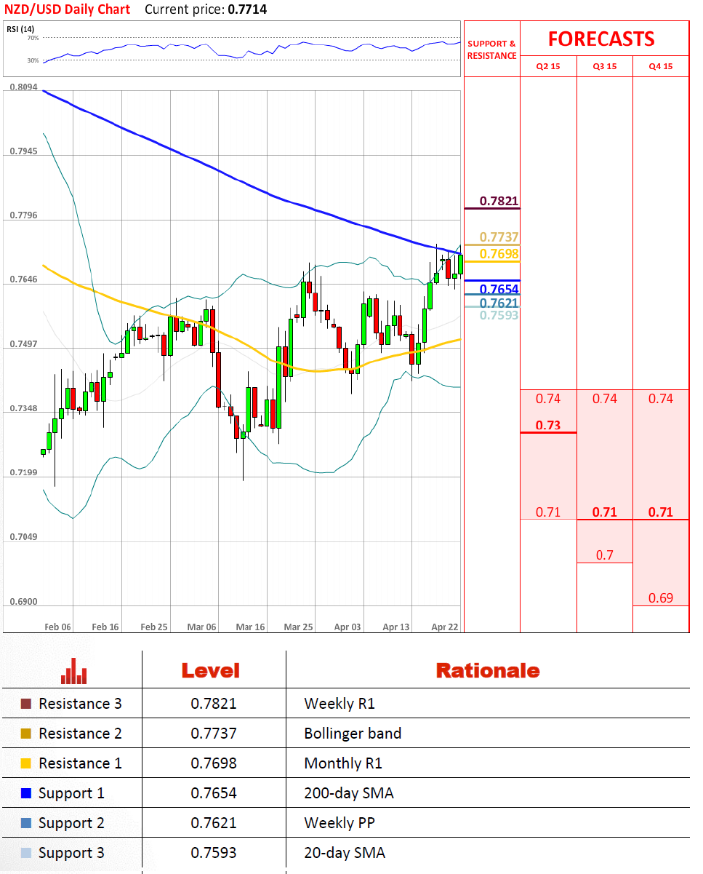Click the 0.7796 y-axis price label
The width and height of the screenshot is (703, 874).
[23, 216]
